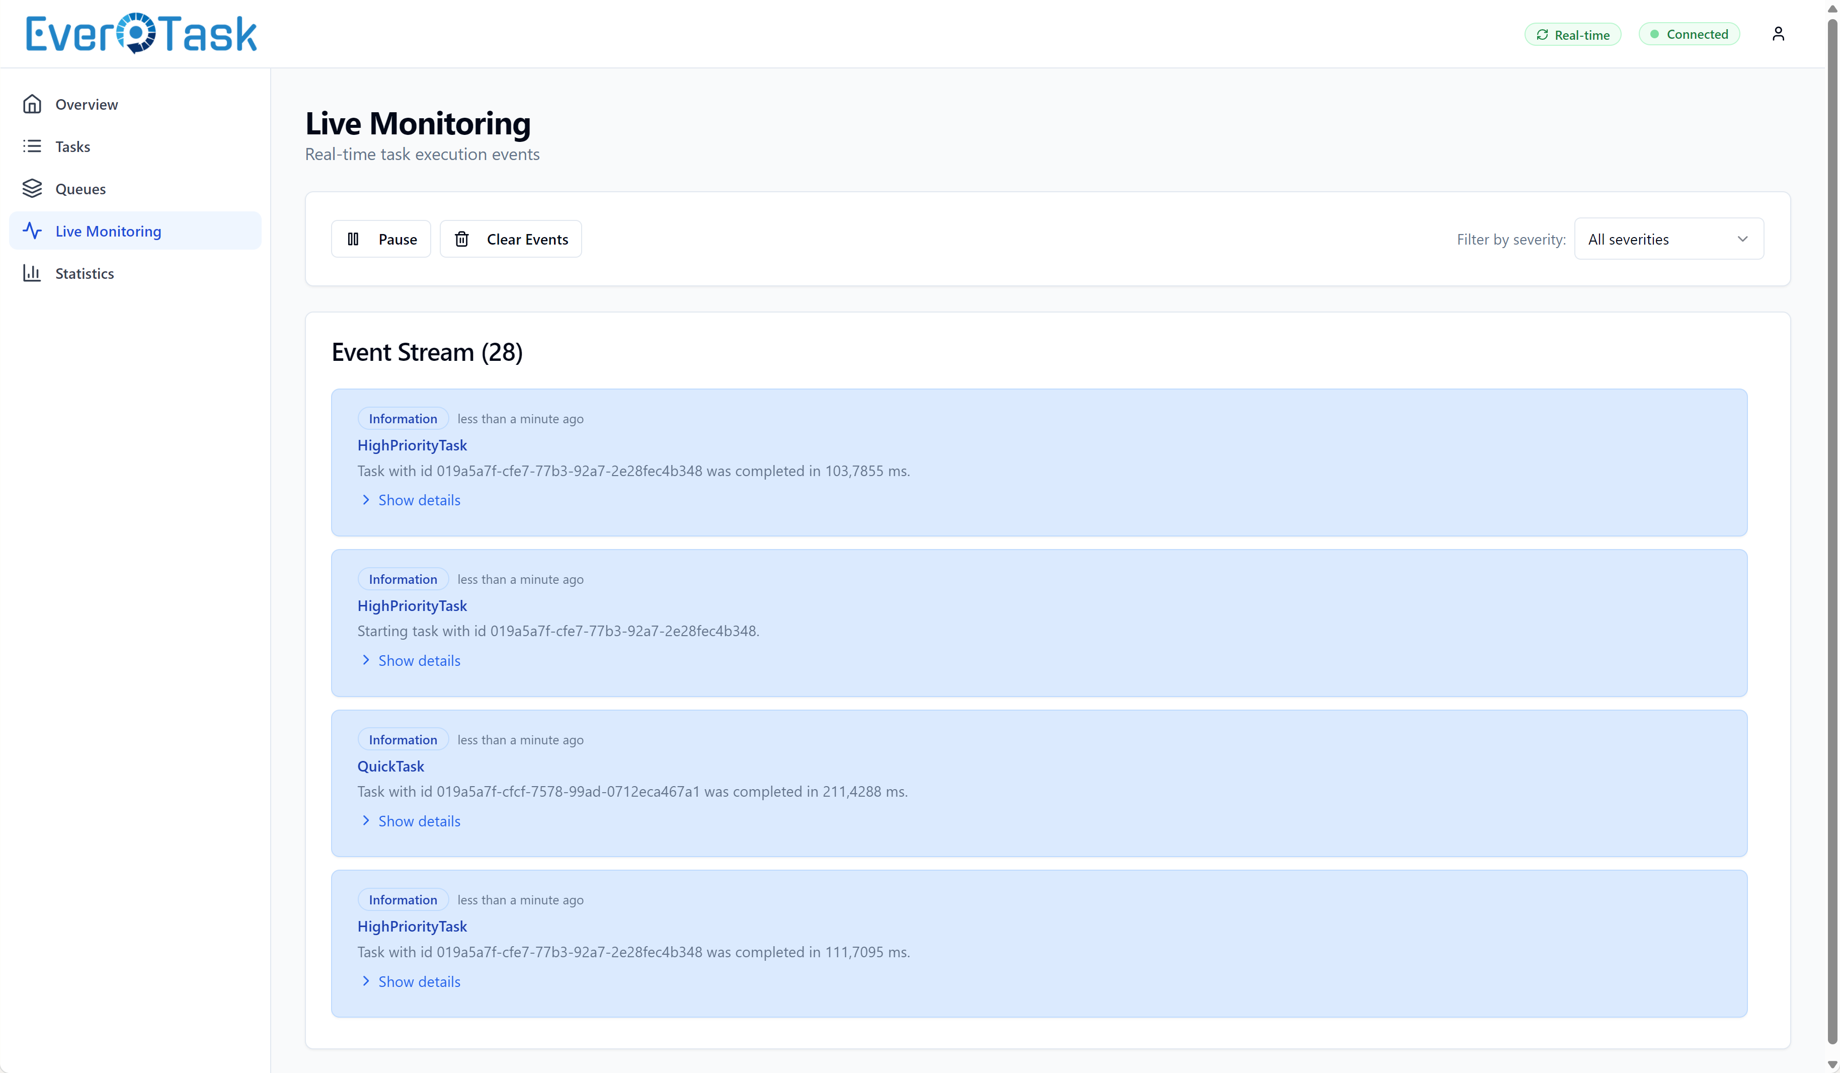
Task: Open the user profile icon
Action: pos(1778,34)
